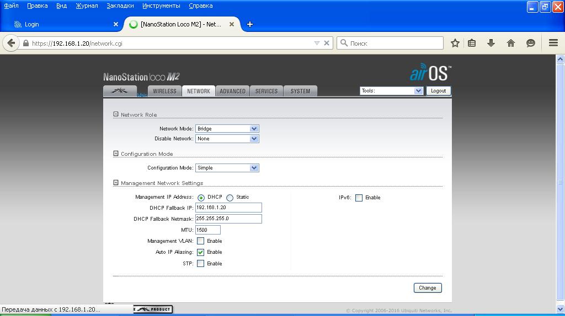This screenshot has height=316, width=565.
Task: Click the padlock site security icon
Action: (x=25, y=43)
